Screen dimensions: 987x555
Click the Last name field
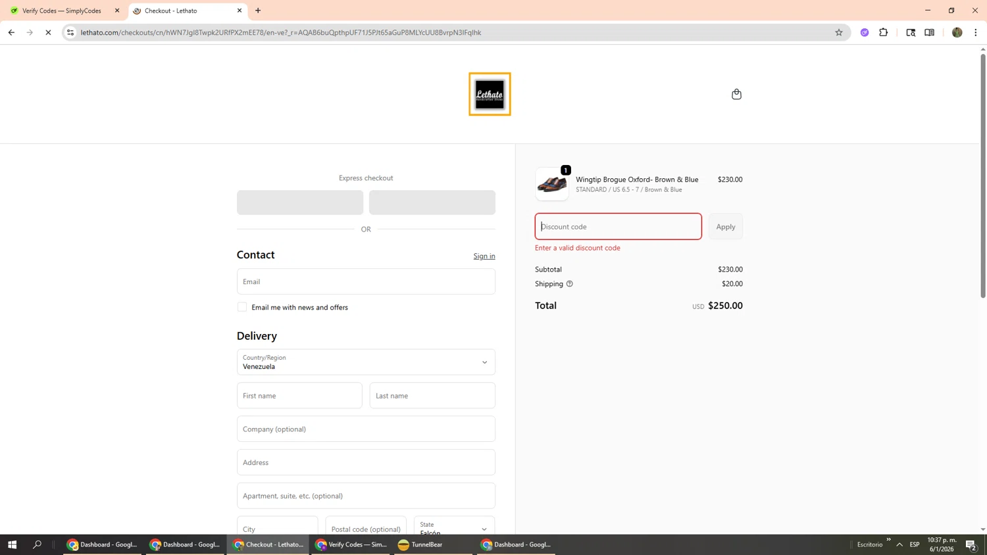click(432, 396)
